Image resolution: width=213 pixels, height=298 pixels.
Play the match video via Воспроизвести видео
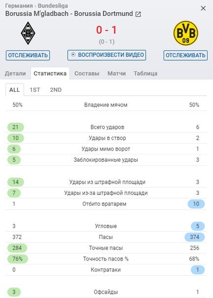click(x=107, y=55)
